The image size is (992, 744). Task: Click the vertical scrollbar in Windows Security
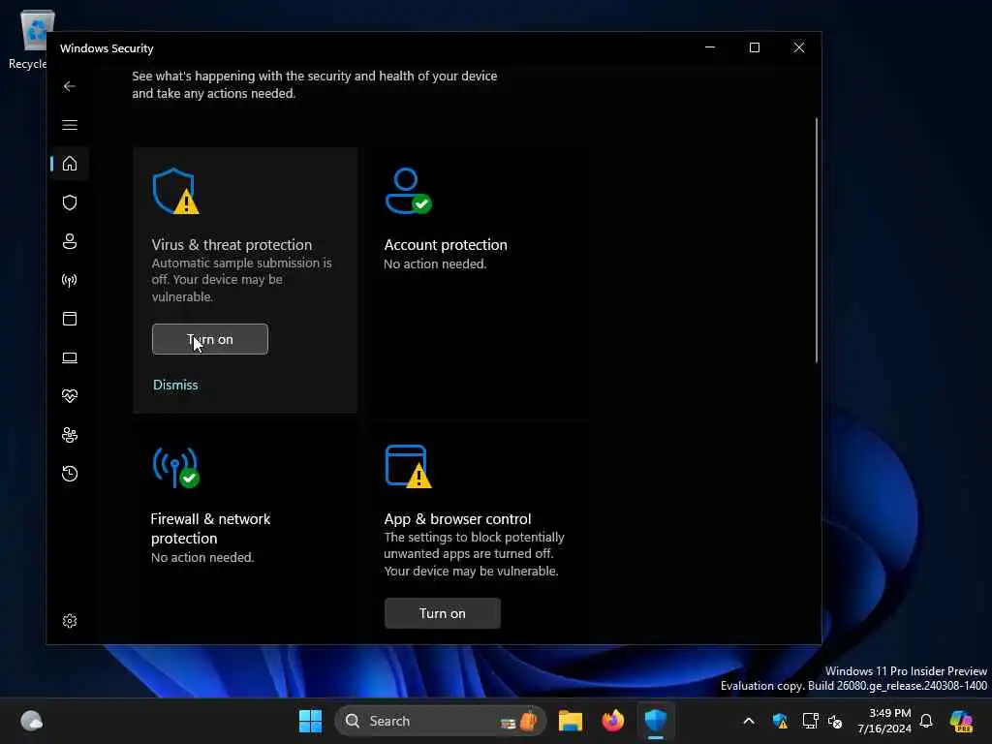pos(817,240)
